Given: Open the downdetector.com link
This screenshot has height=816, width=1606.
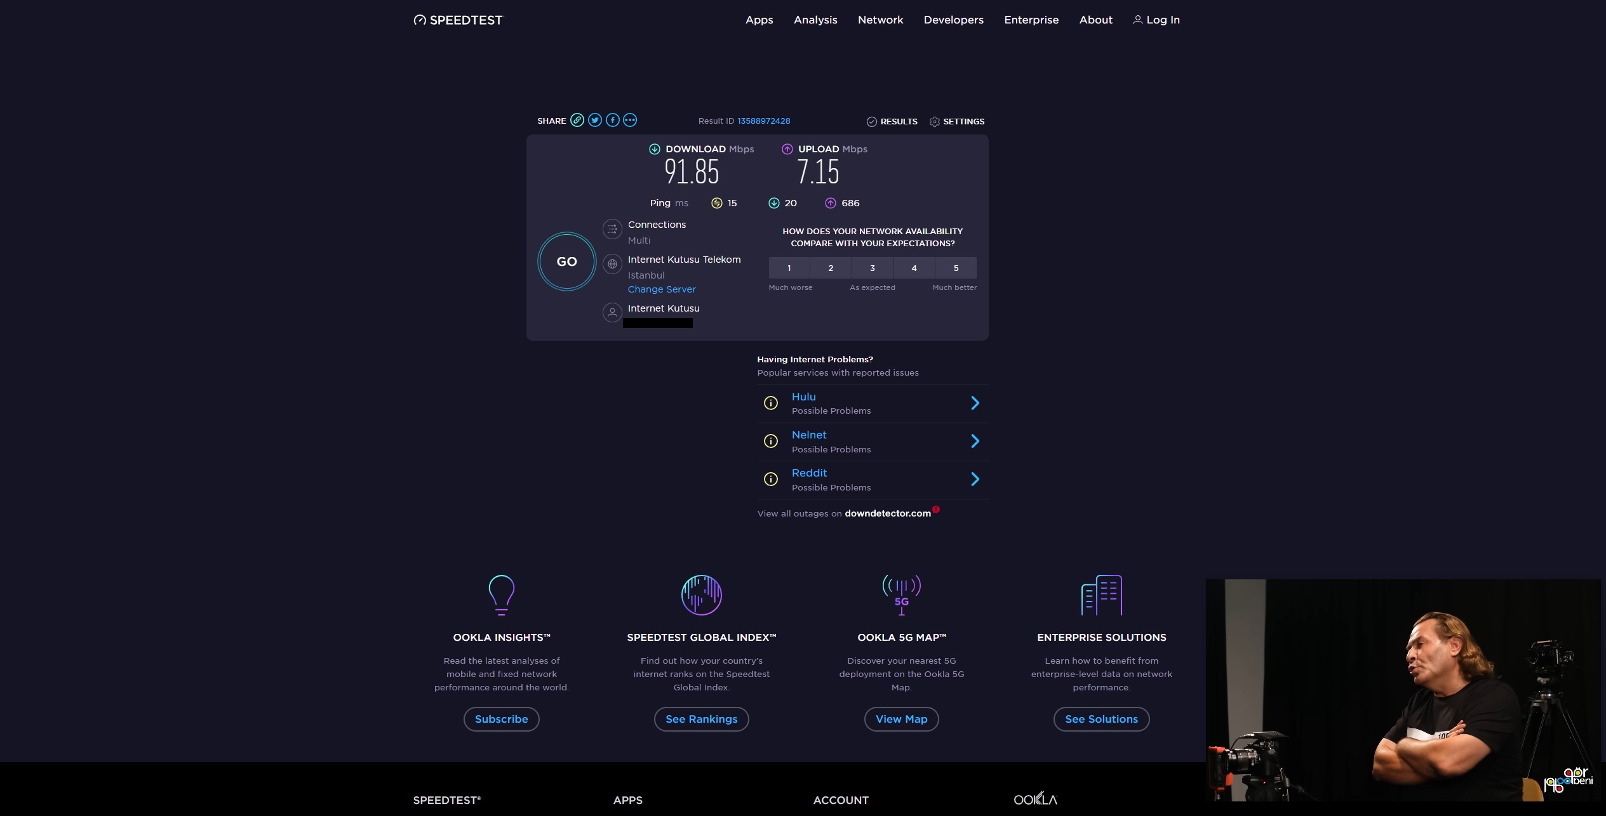Looking at the screenshot, I should point(887,513).
